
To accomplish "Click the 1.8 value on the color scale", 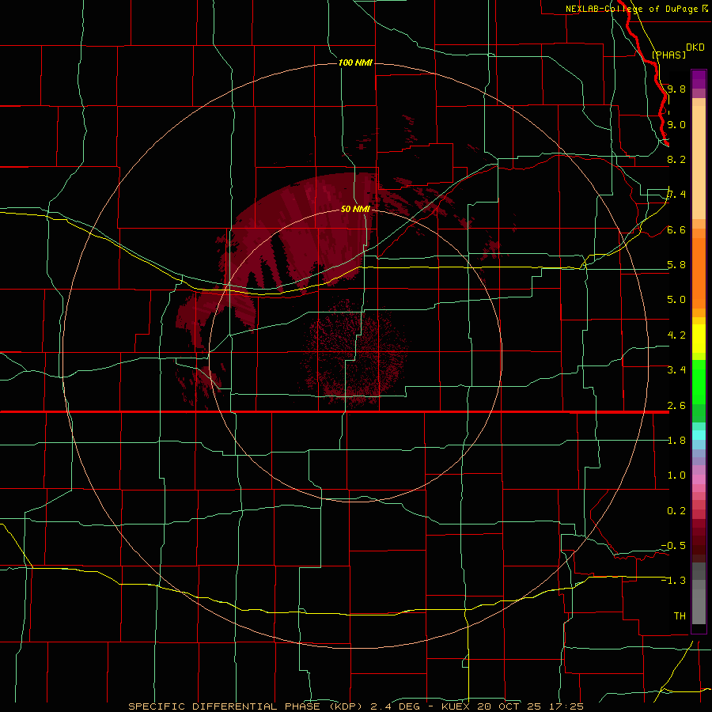I will tap(676, 441).
